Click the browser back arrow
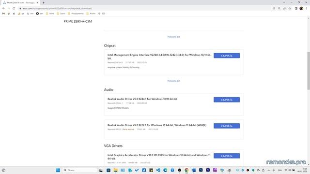 3,9
